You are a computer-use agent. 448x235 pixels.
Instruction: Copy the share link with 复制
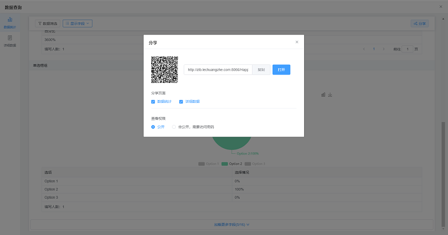tap(261, 70)
